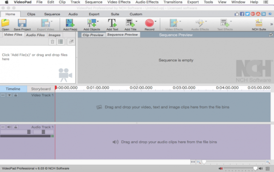The image size is (274, 172).
Task: Mute master volume red speaker icon
Action: (x=221, y=168)
